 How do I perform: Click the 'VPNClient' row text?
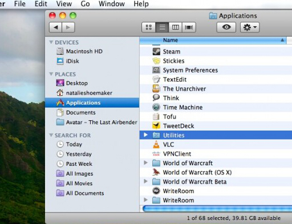tap(177, 154)
